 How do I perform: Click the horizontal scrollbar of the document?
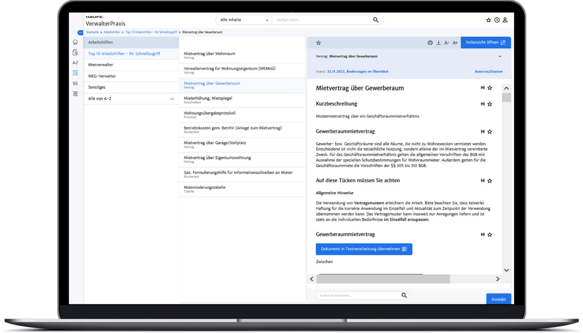383,279
